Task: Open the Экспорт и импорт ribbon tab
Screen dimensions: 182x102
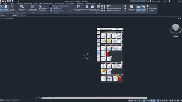Action: 59,3
